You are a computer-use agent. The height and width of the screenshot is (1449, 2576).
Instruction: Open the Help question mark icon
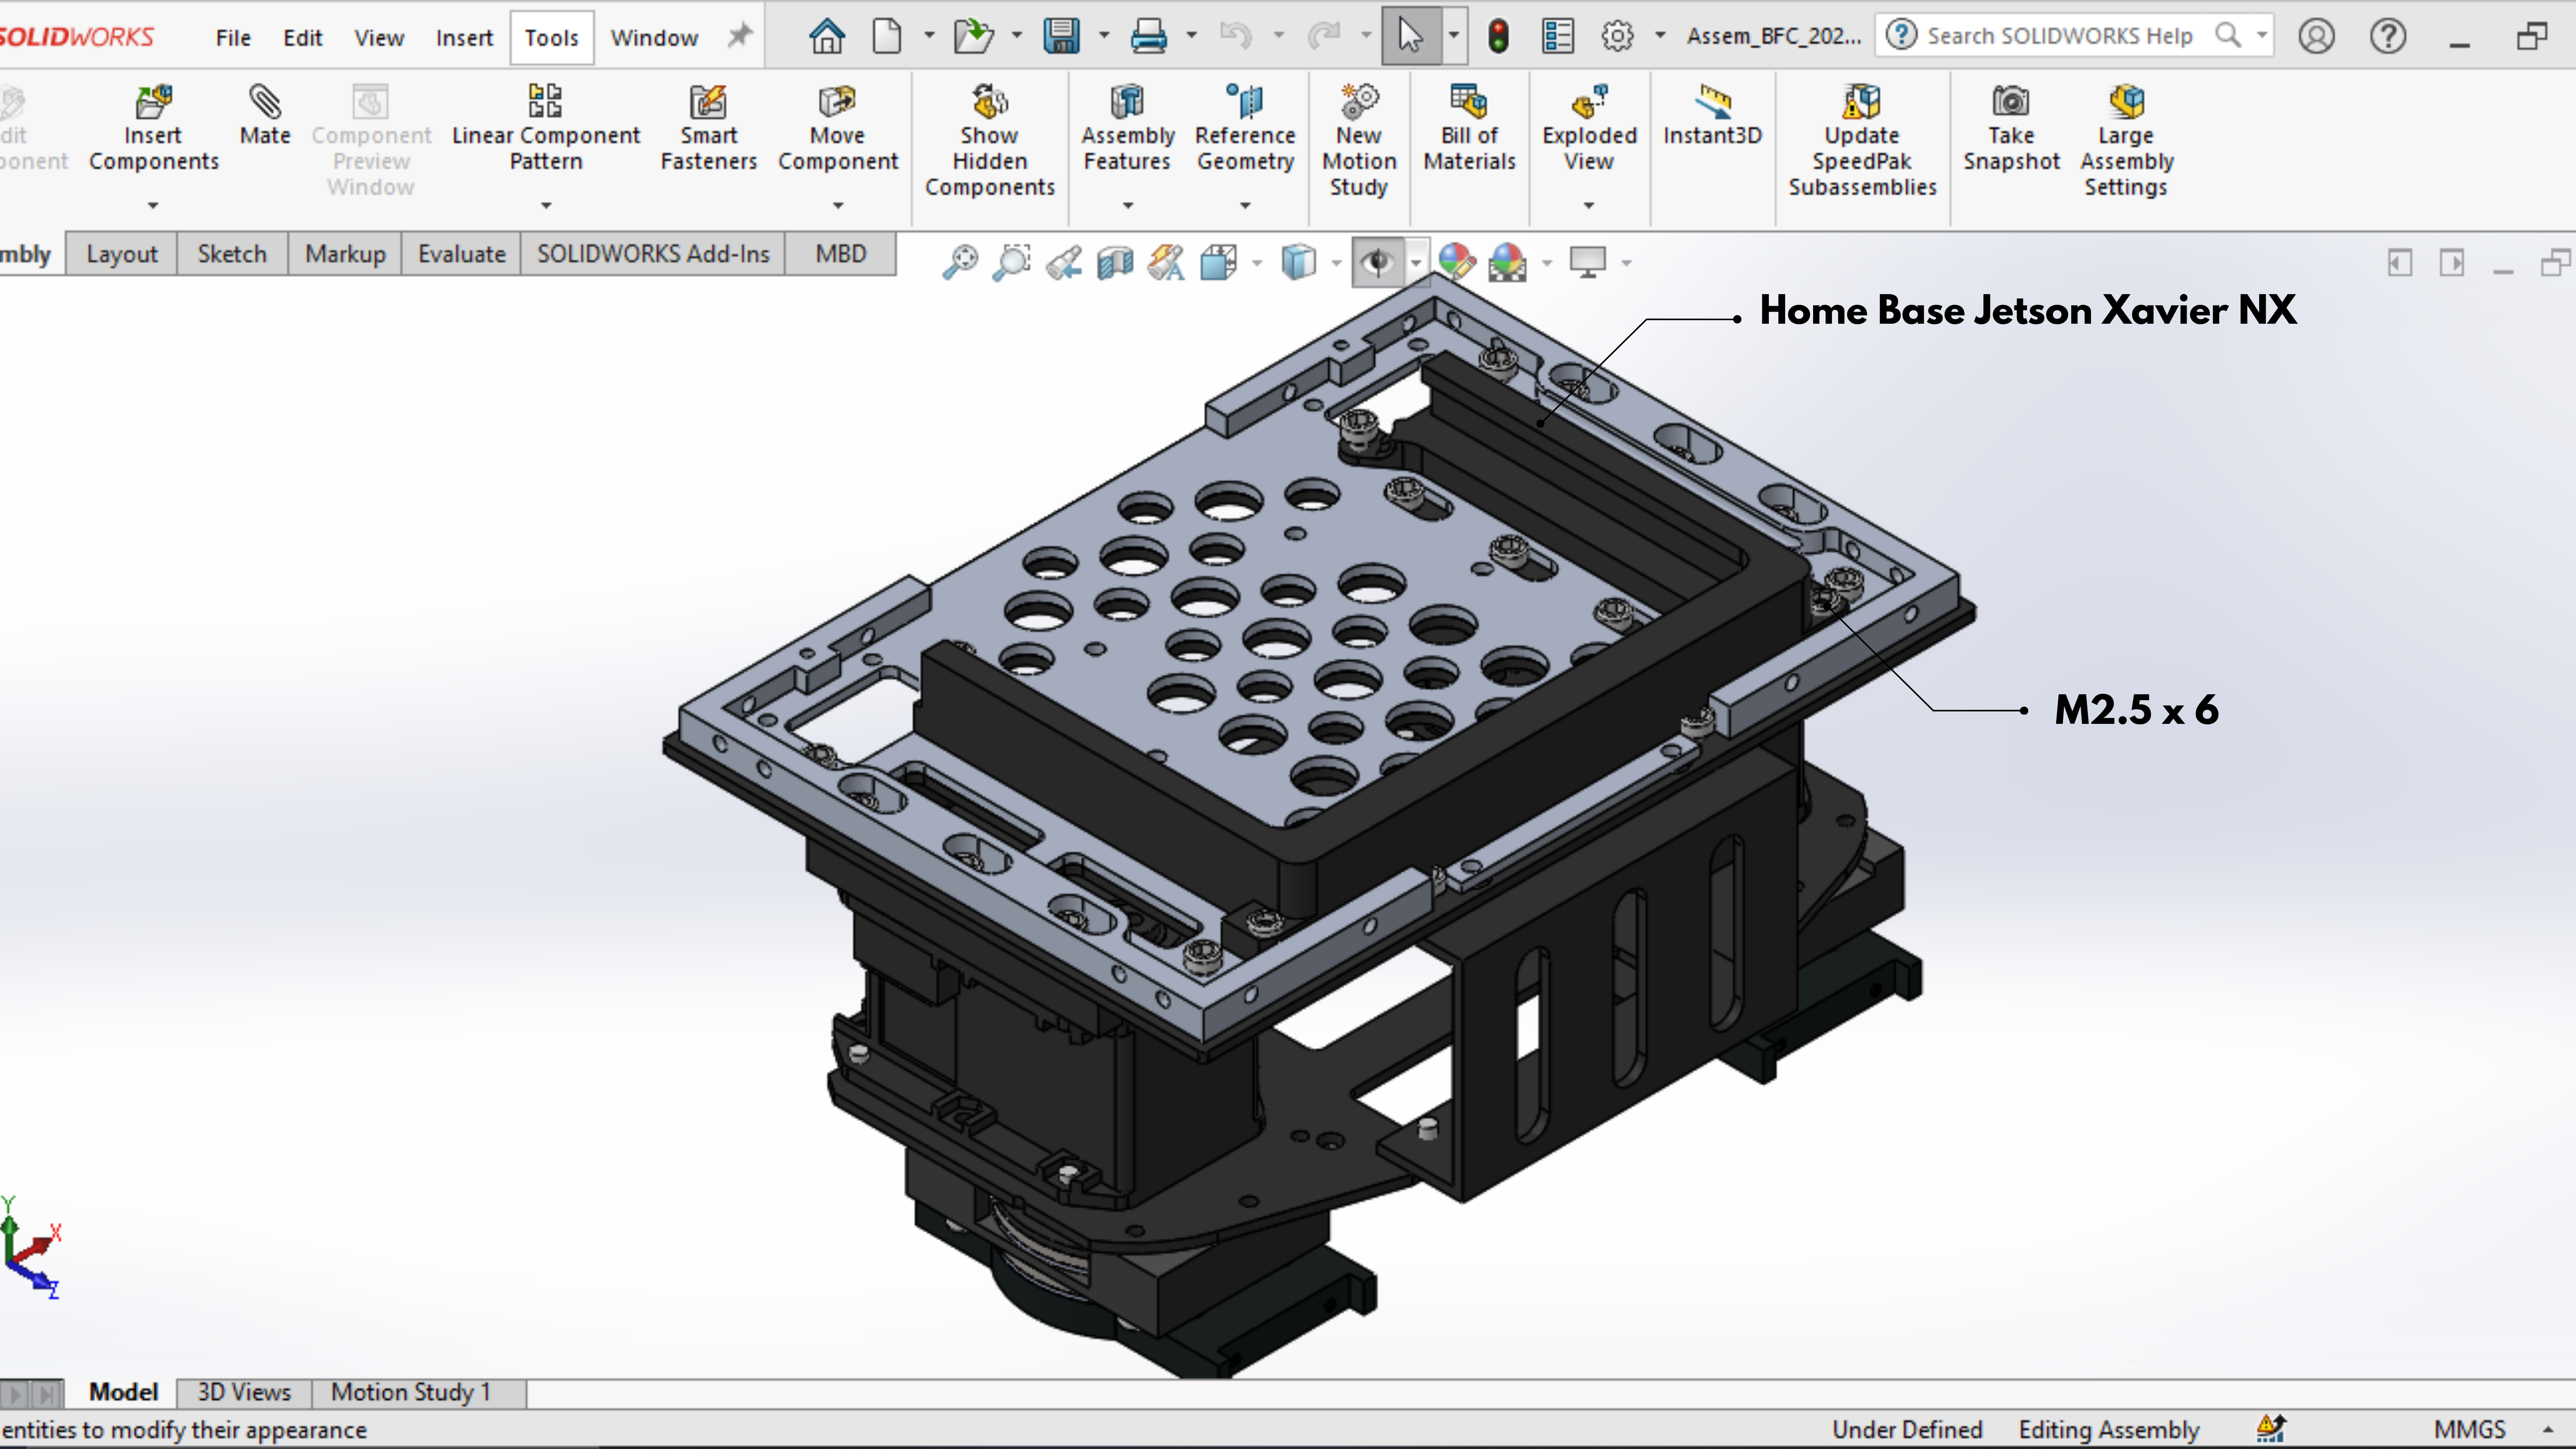click(x=2388, y=36)
